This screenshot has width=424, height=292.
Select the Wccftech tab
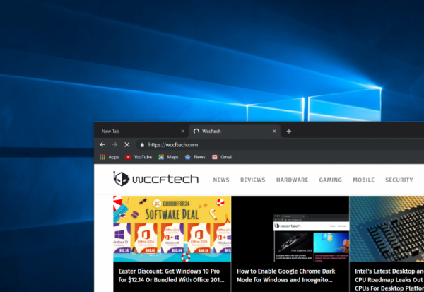(x=230, y=131)
